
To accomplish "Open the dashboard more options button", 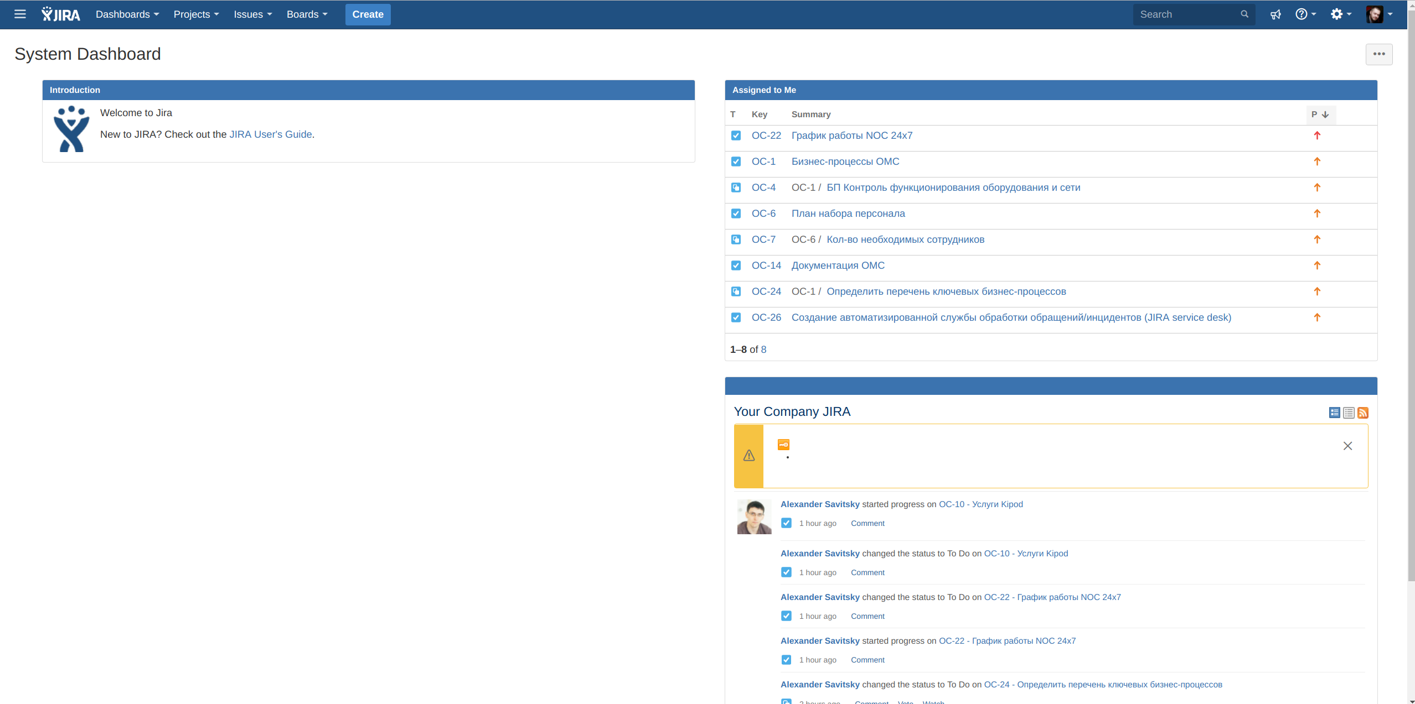I will tap(1379, 54).
